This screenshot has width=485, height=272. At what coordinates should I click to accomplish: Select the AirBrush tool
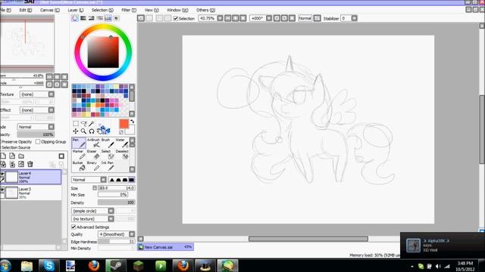click(93, 143)
